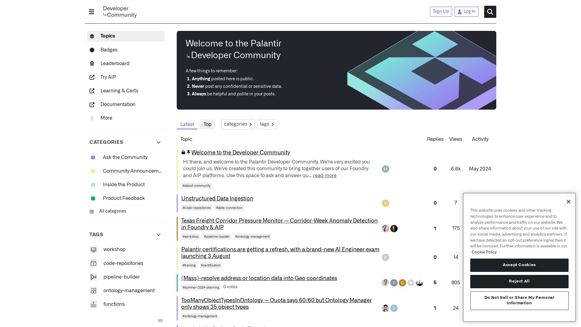The width and height of the screenshot is (581, 327).
Task: Open Palantir certifications refresh topic
Action: tap(280, 253)
